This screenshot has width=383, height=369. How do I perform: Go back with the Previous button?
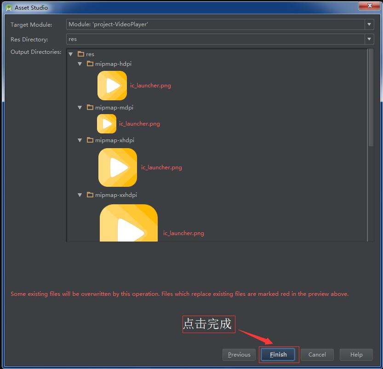239,355
